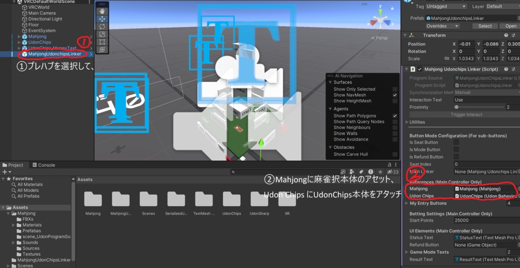Open Mahjong Udonchips Linker script help icon
The height and width of the screenshot is (268, 520).
point(506,70)
